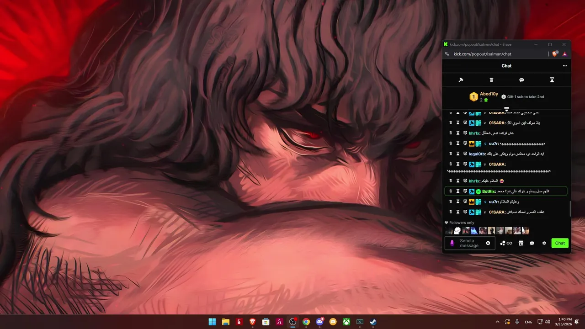The image size is (585, 329).
Task: Click the Brave Rewards triangle icon
Action: [564, 54]
